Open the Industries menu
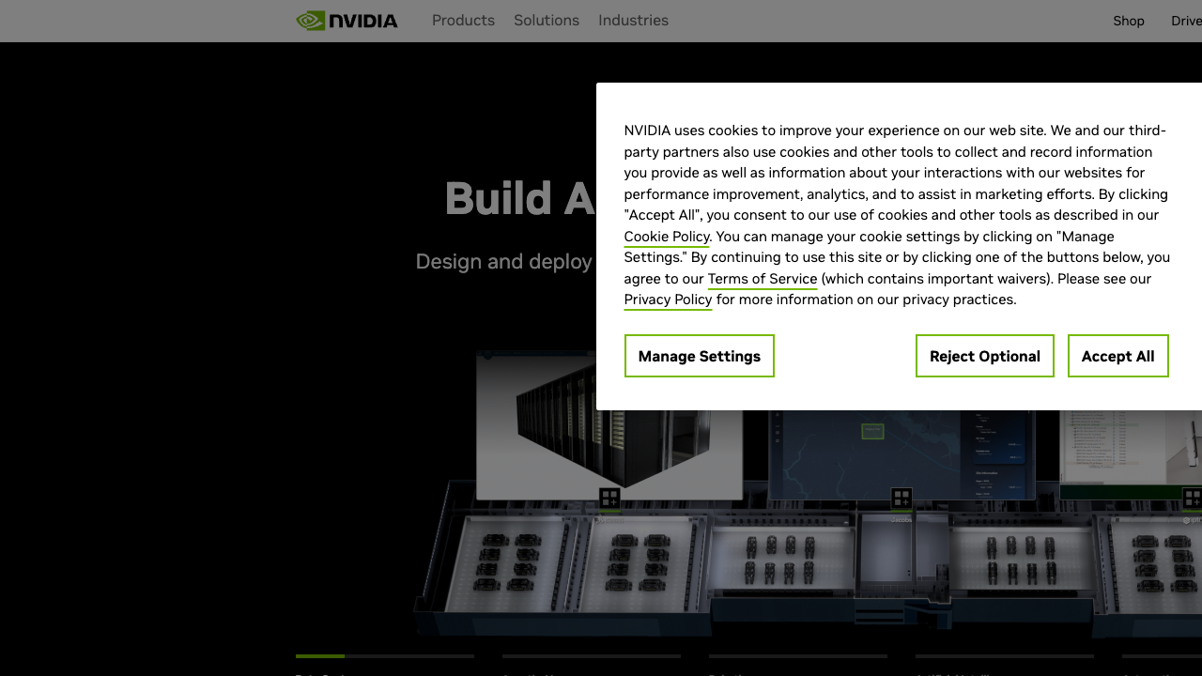This screenshot has height=676, width=1202. click(x=634, y=21)
